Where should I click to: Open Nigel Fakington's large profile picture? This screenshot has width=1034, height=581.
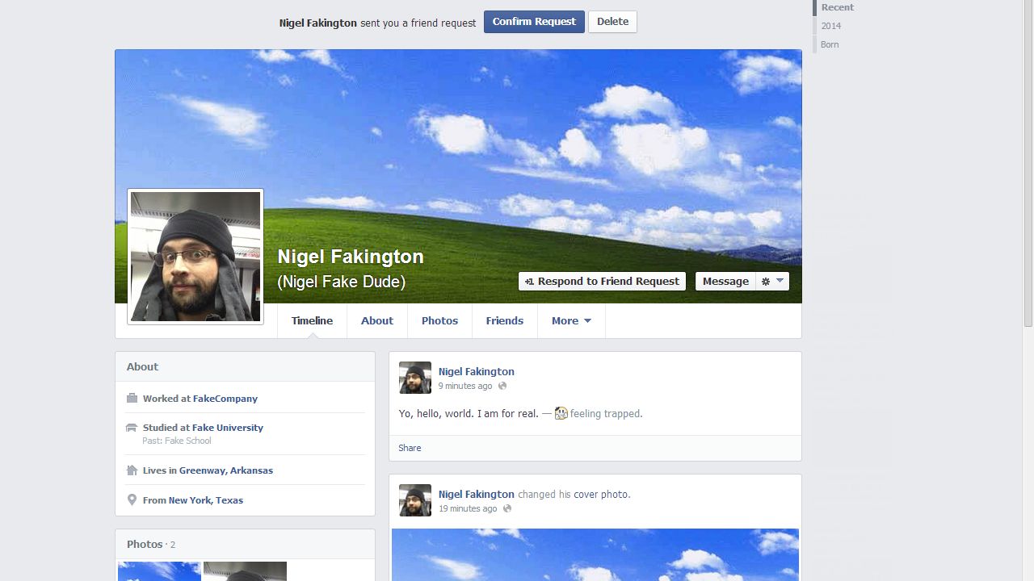click(x=195, y=257)
